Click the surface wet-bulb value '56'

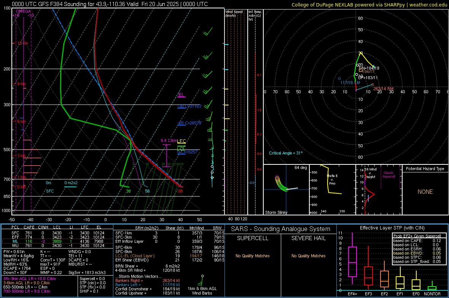147,191
